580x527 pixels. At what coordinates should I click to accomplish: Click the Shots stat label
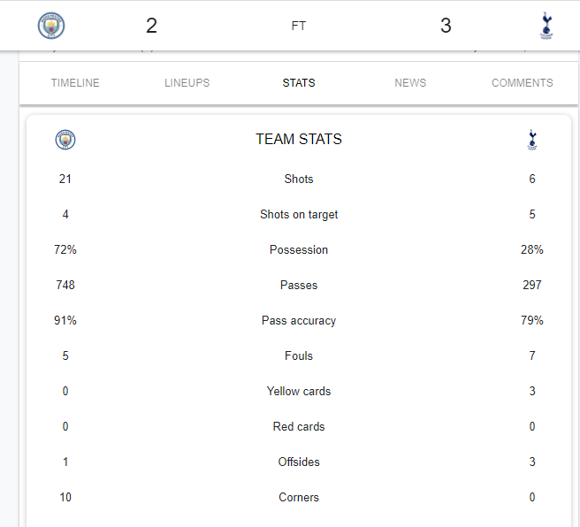(x=299, y=179)
